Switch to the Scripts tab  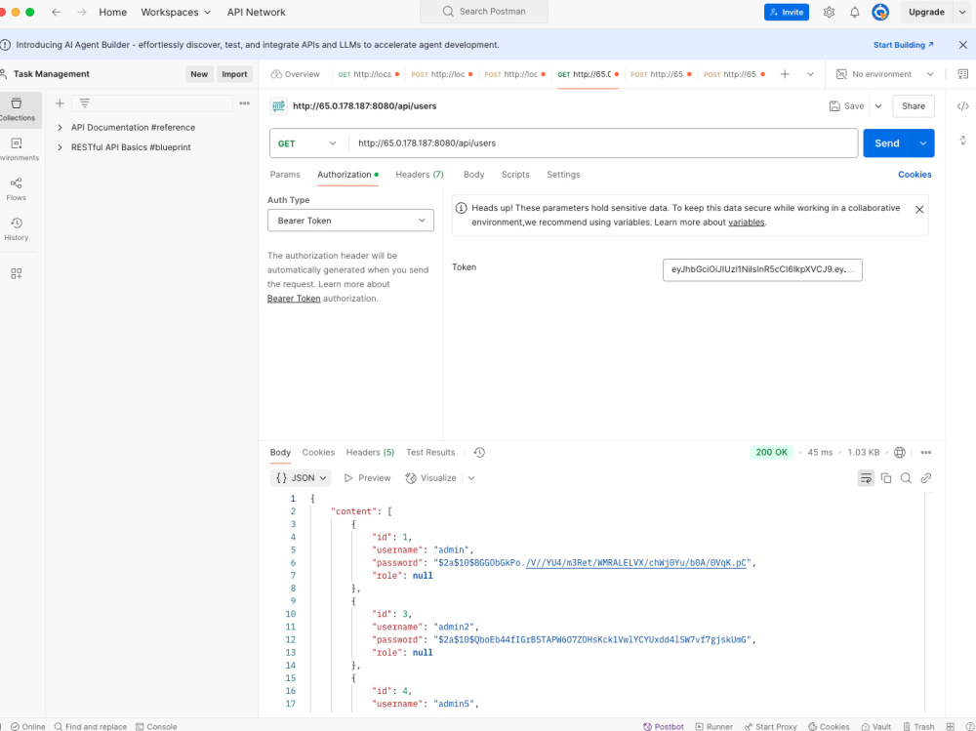[x=515, y=175]
